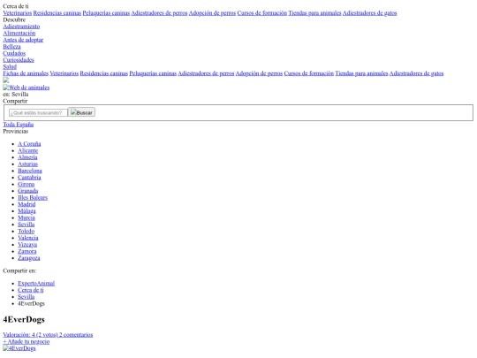
Task: Choose Málaga from the provinces list
Action: point(26,211)
